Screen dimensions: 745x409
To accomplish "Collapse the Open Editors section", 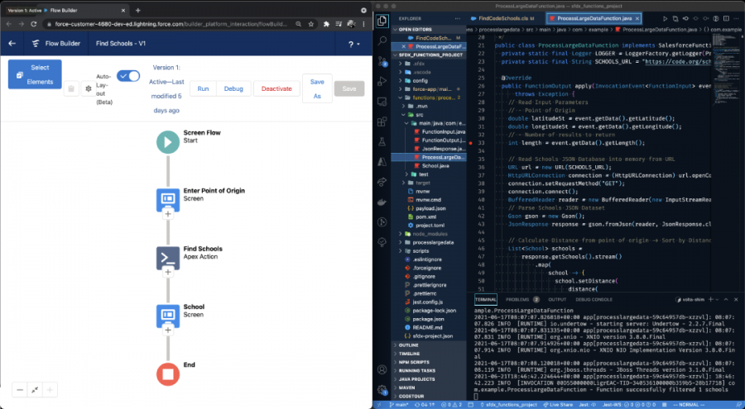I will (x=429, y=30).
